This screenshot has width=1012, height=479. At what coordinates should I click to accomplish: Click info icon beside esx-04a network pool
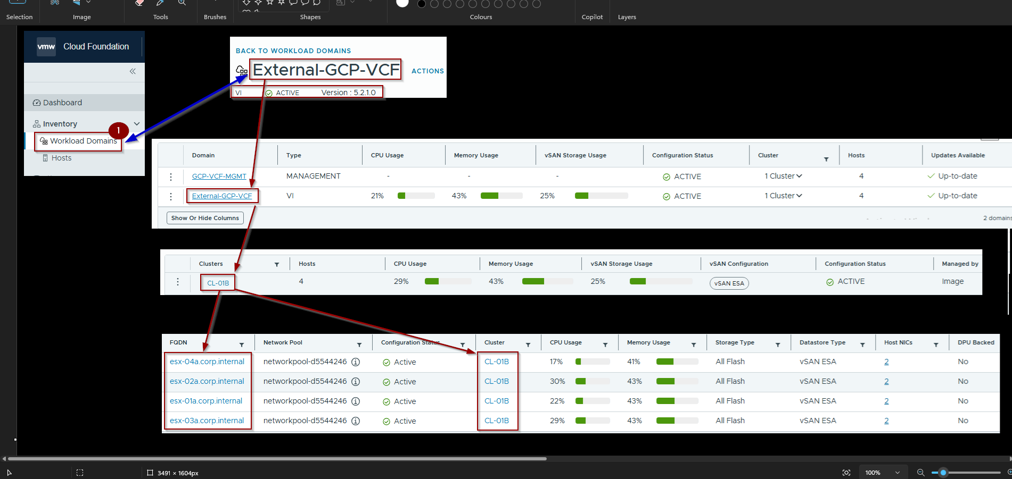point(356,362)
